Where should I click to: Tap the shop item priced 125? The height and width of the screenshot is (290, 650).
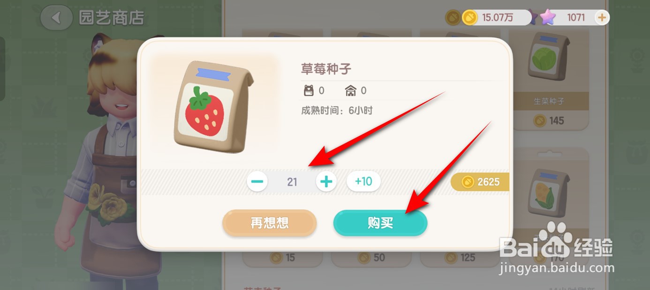(460, 257)
